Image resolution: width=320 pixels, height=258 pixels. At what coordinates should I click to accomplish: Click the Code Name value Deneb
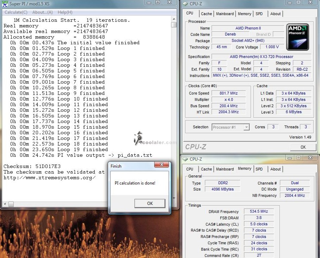[x=230, y=34]
